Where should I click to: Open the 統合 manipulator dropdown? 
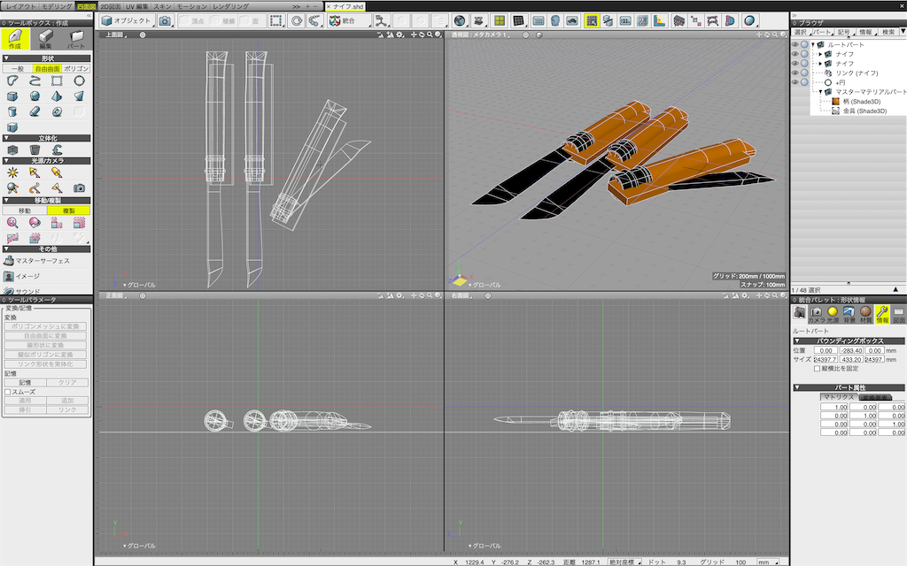[x=349, y=21]
